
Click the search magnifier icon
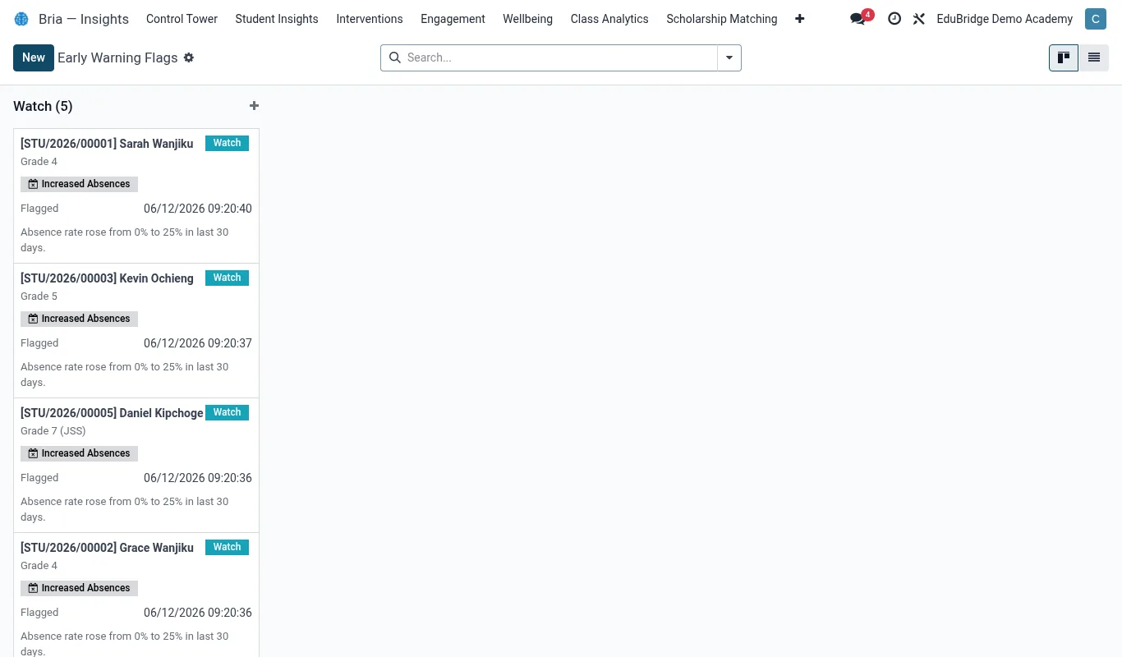click(395, 57)
